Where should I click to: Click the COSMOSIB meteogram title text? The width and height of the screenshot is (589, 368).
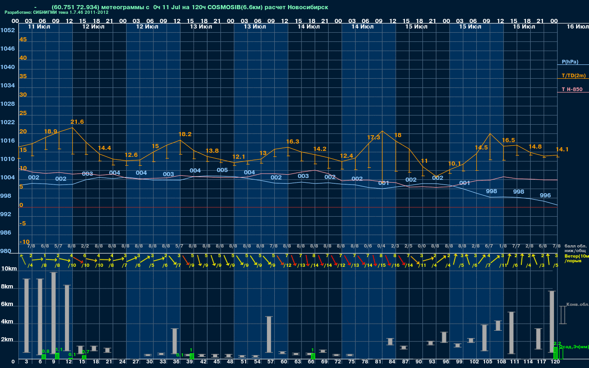pyautogui.click(x=190, y=7)
